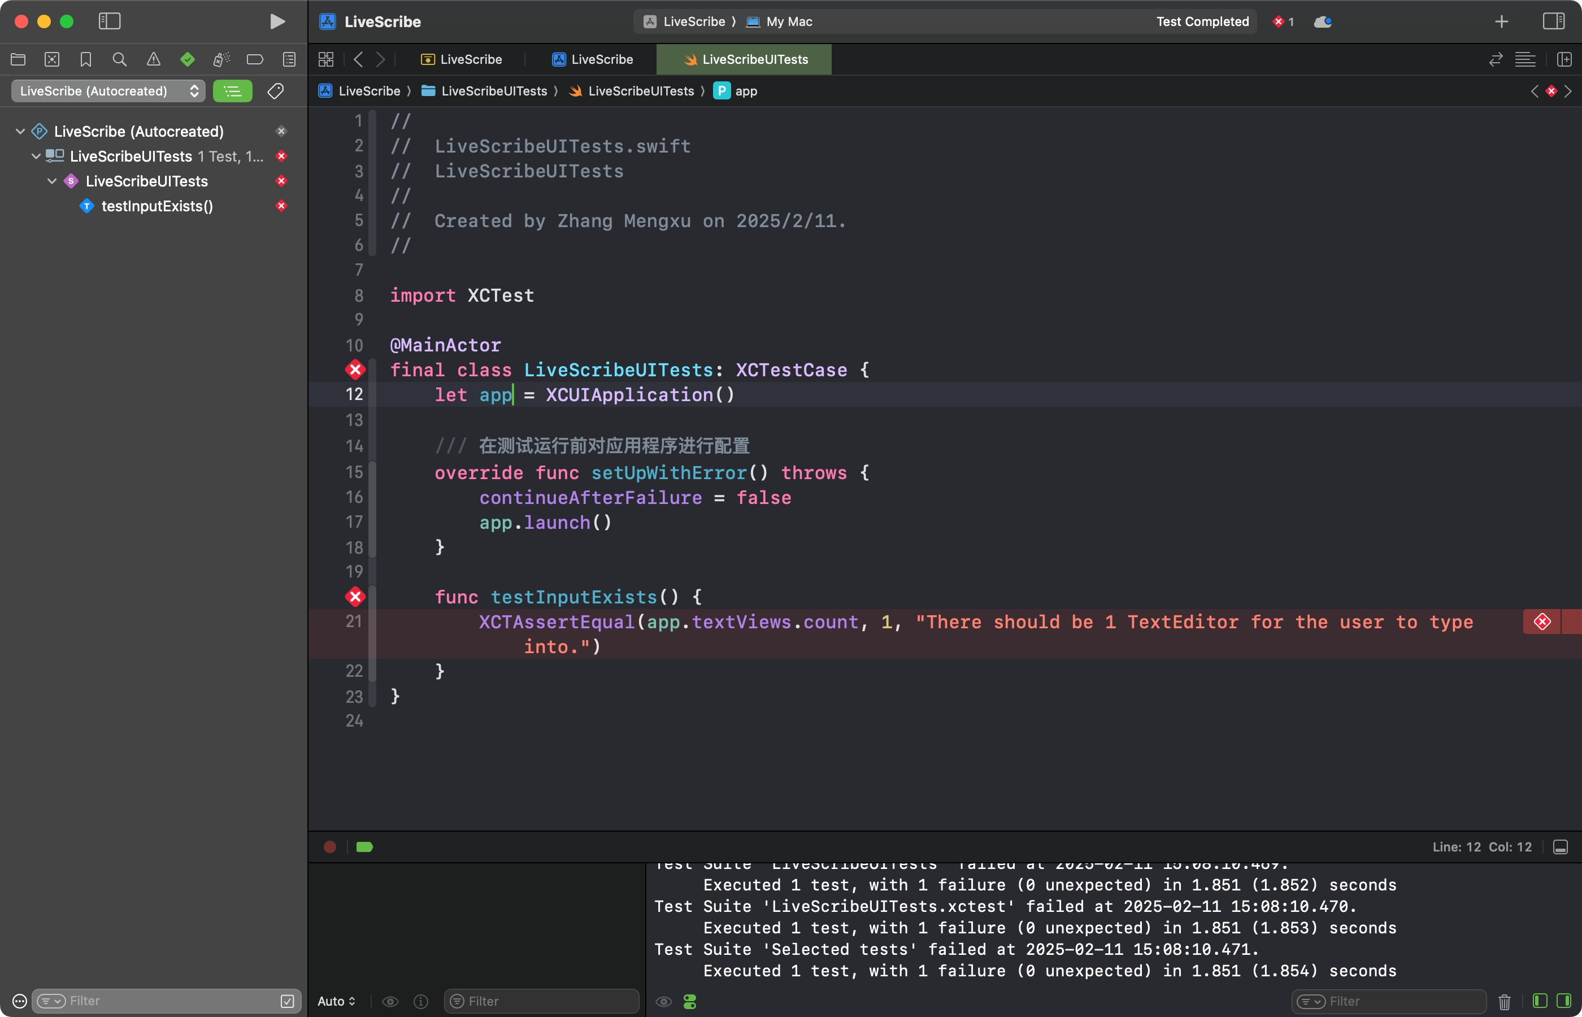
Task: Toggle the left navigator sidebar
Action: point(110,21)
